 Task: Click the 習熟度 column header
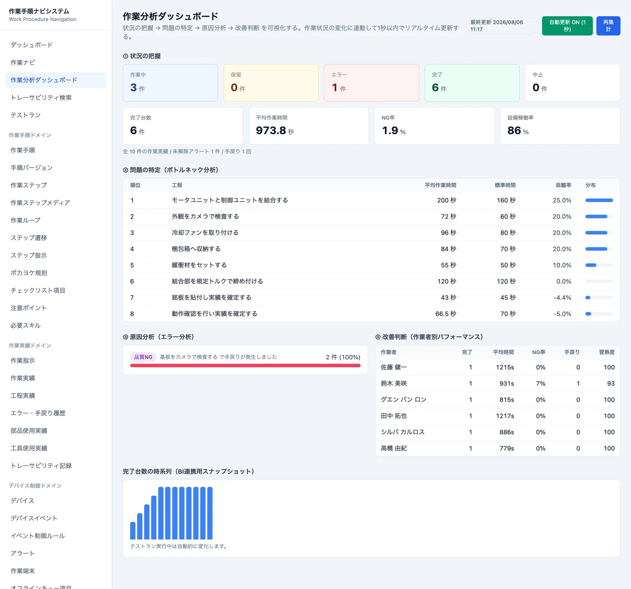[607, 352]
